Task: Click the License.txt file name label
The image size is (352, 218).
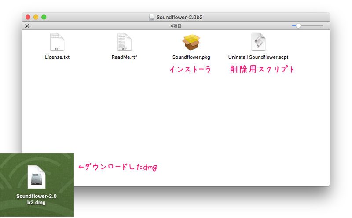Action: coord(57,57)
